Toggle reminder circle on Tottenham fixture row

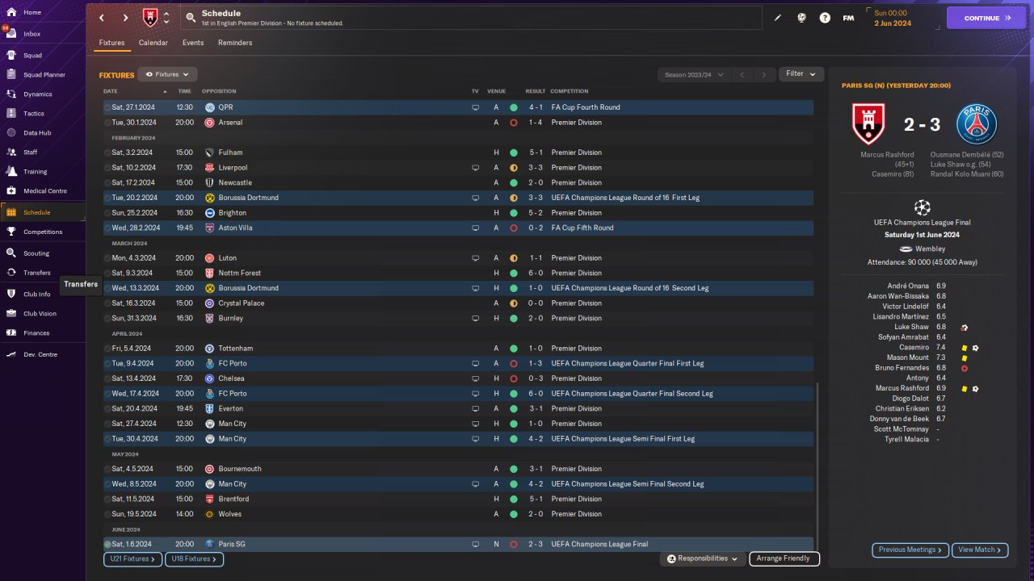[107, 349]
